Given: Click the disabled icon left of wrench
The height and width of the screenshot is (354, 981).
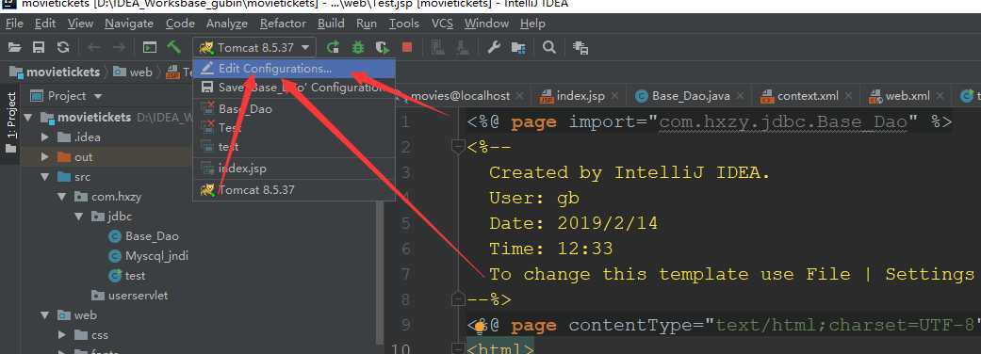Looking at the screenshot, I should [x=463, y=47].
